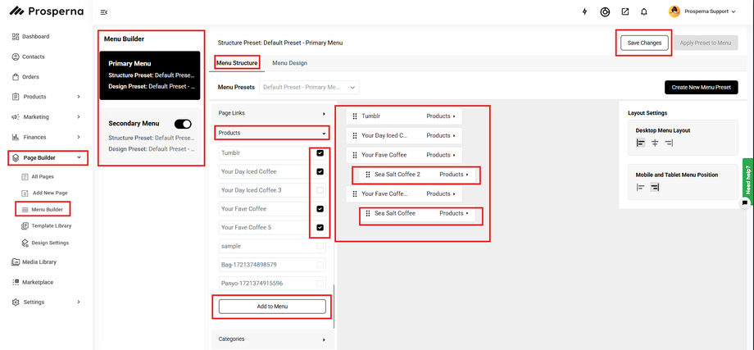The width and height of the screenshot is (754, 350).
Task: Click the lightning bolt icon in header
Action: [x=584, y=12]
